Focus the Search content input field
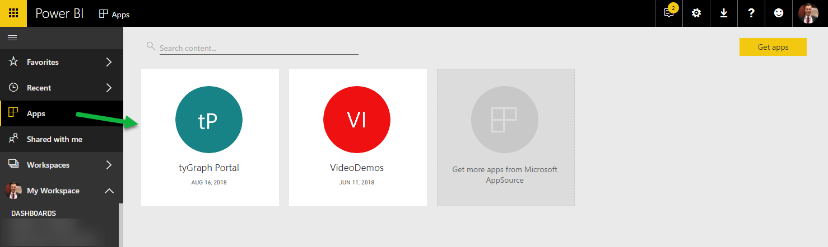 (x=258, y=49)
